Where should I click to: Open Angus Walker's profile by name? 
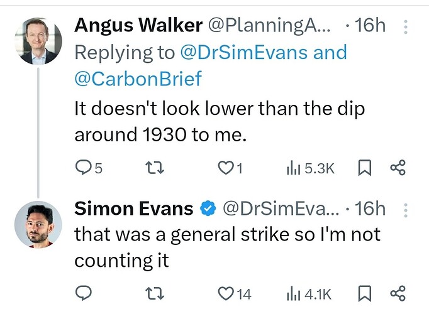138,26
